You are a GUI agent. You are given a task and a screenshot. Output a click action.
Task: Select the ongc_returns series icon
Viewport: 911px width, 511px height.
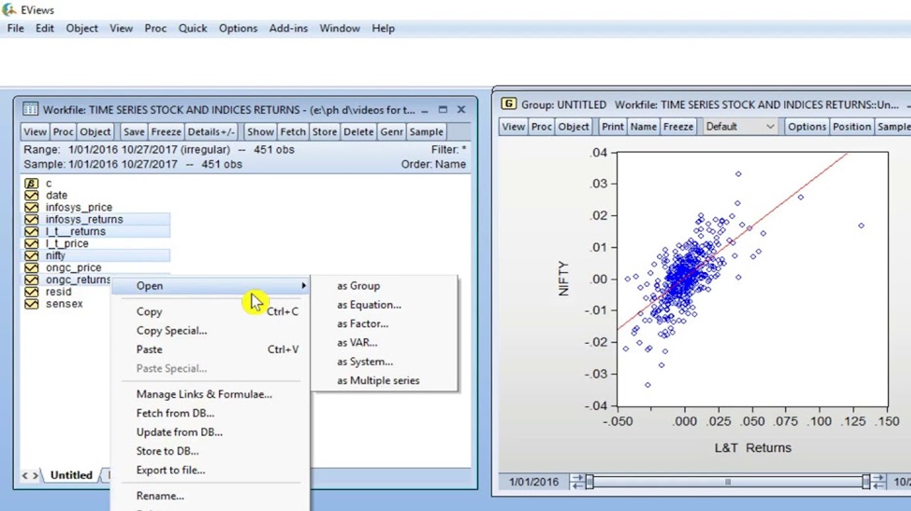(31, 280)
